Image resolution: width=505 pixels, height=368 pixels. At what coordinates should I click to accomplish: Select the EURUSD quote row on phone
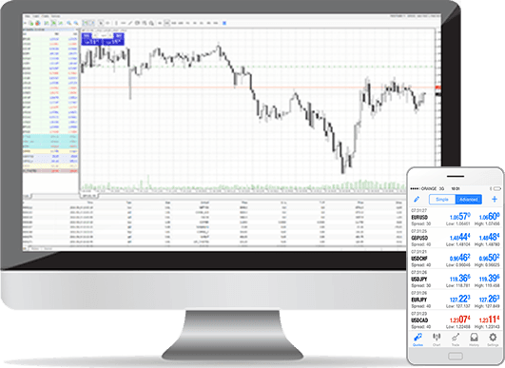click(456, 218)
